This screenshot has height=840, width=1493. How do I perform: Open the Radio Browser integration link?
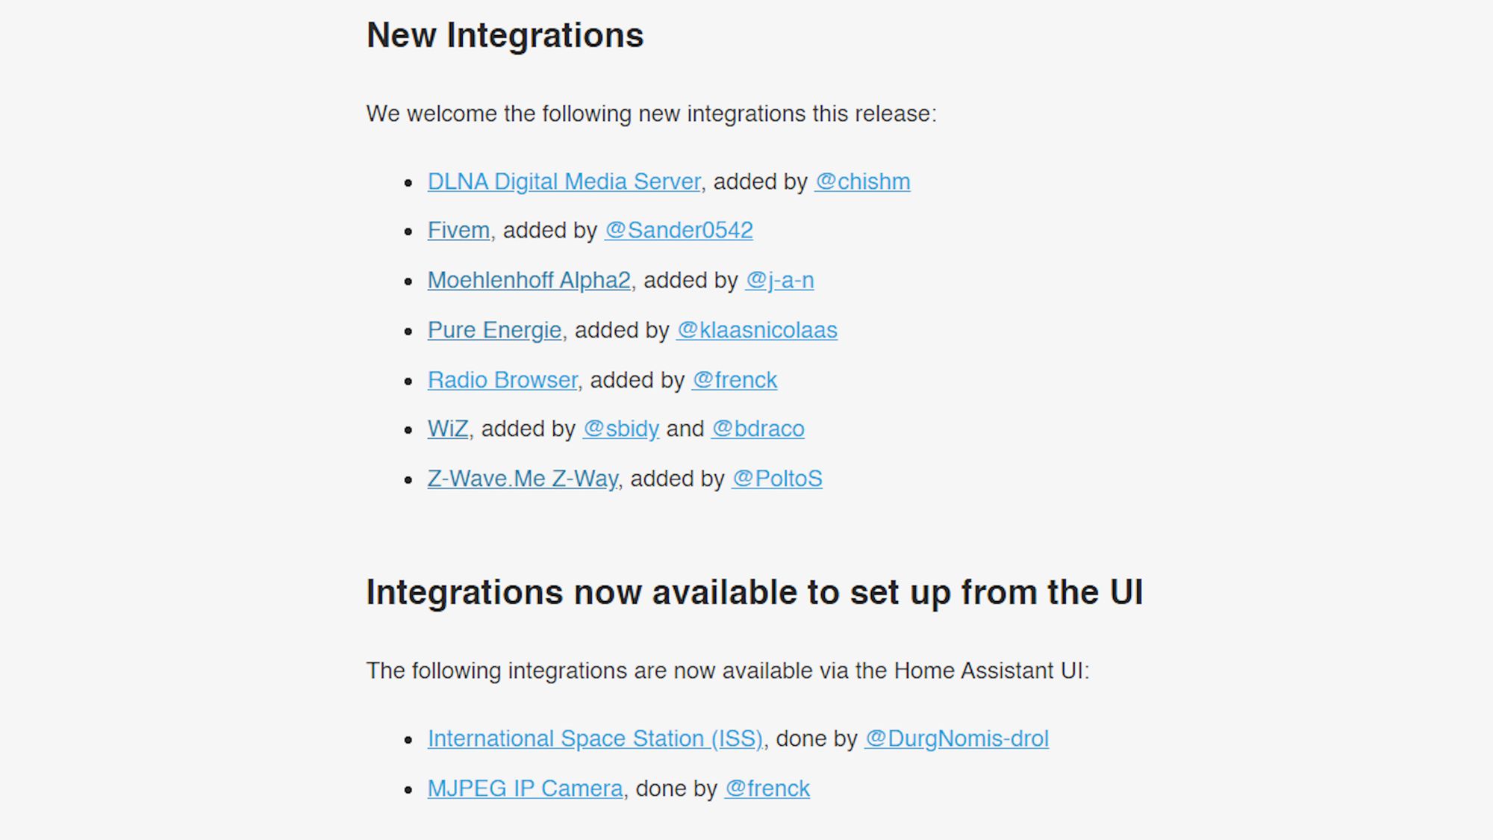(x=502, y=380)
